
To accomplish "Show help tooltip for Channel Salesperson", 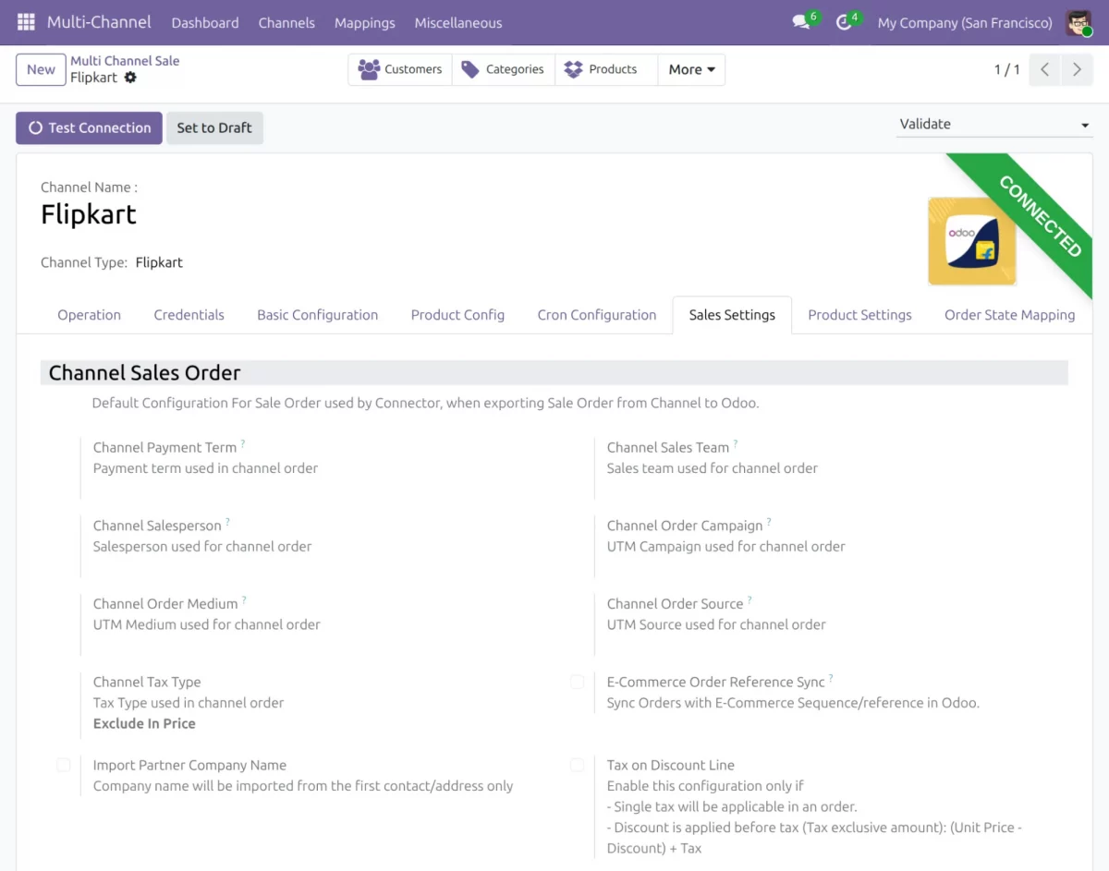I will [x=227, y=523].
